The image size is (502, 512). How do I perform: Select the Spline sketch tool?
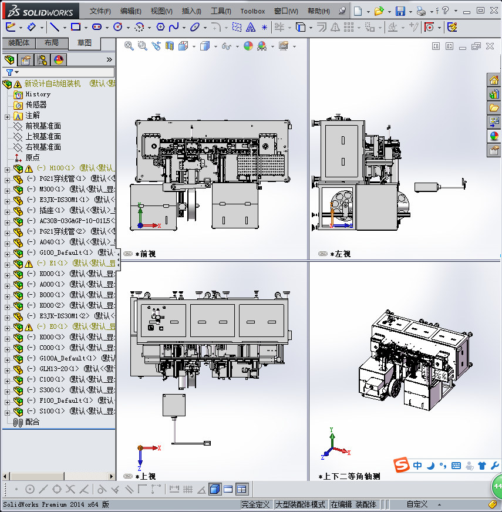coord(174,27)
